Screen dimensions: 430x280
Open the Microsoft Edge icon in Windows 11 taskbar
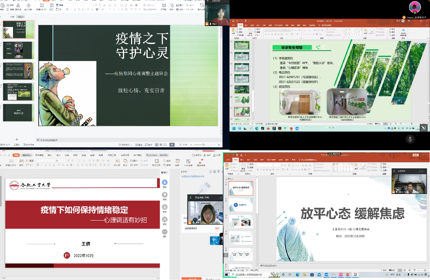257,128
